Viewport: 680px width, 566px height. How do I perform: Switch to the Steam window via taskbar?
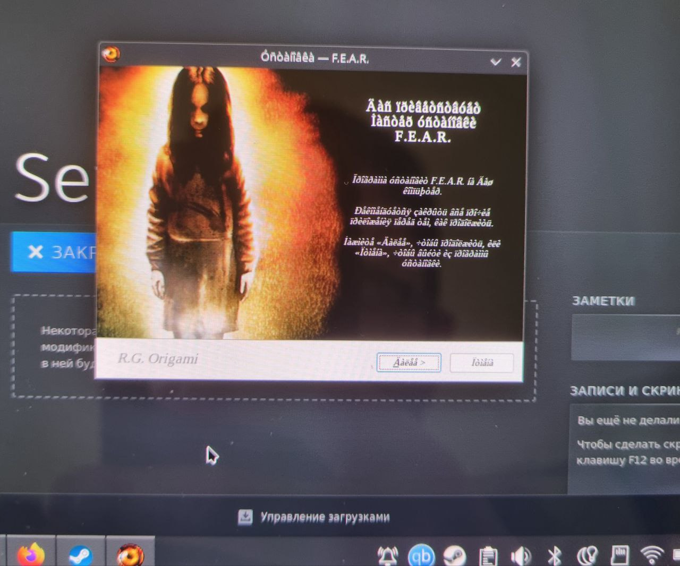[80, 554]
